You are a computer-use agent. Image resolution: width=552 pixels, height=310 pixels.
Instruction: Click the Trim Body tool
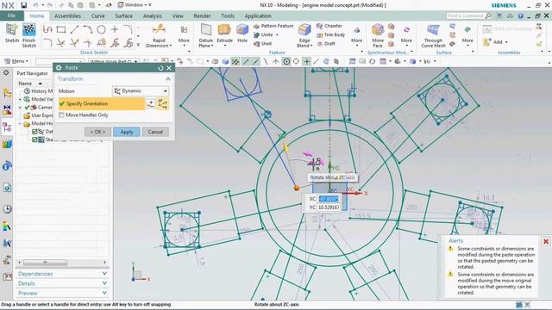coord(331,34)
